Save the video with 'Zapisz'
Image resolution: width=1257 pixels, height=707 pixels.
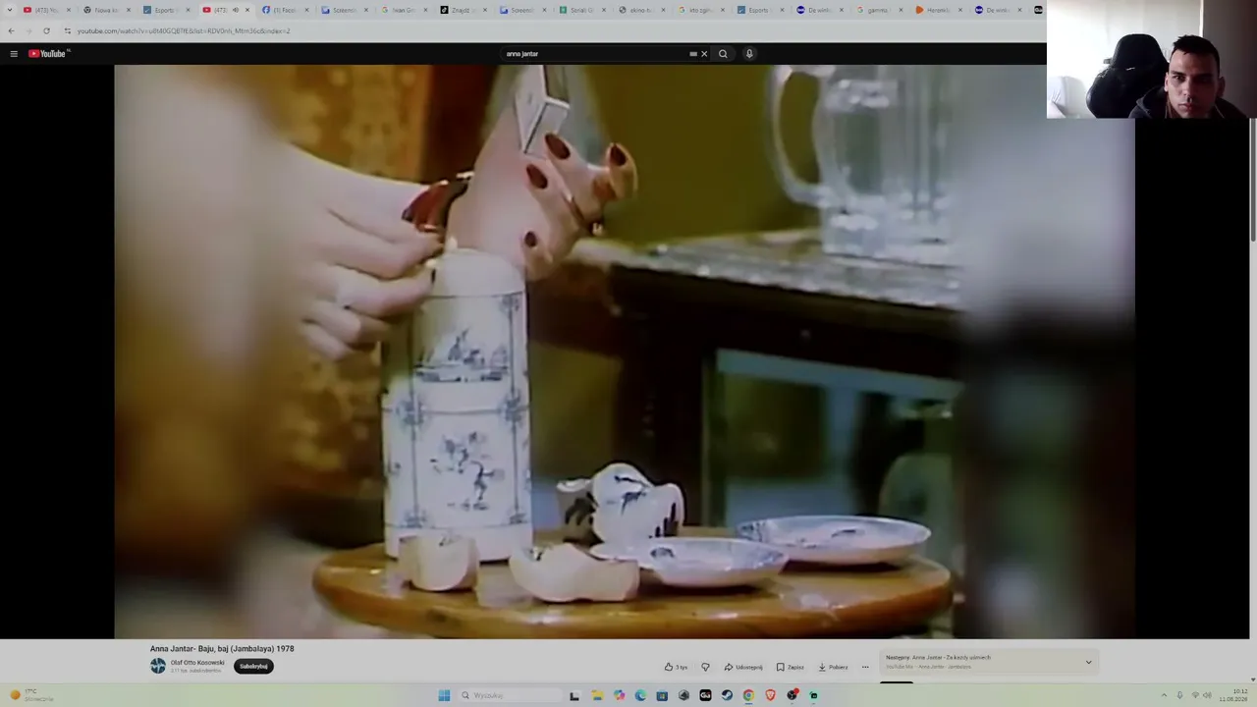click(790, 667)
